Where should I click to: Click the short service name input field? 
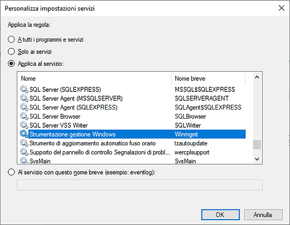click(139, 185)
